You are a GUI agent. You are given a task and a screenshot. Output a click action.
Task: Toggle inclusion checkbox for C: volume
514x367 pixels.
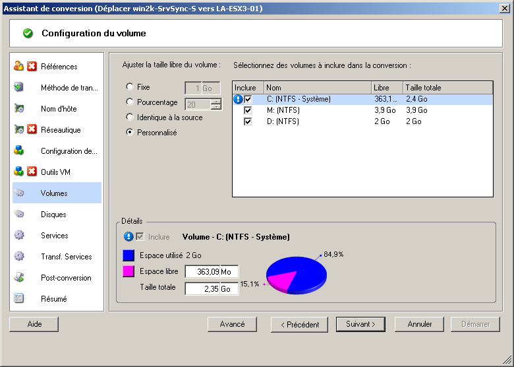[x=248, y=99]
